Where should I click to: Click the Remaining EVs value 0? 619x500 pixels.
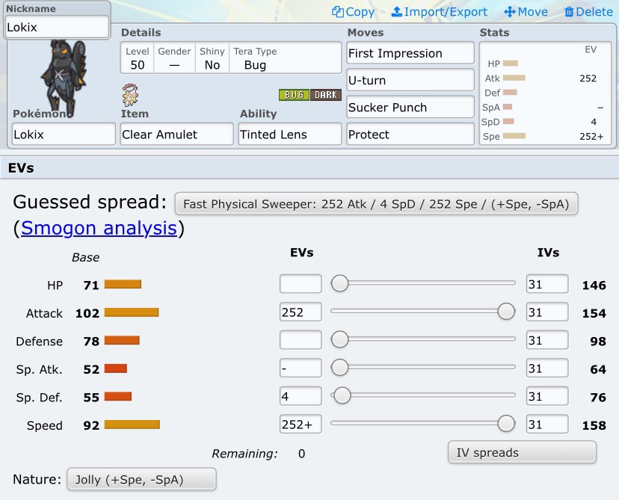pos(301,454)
